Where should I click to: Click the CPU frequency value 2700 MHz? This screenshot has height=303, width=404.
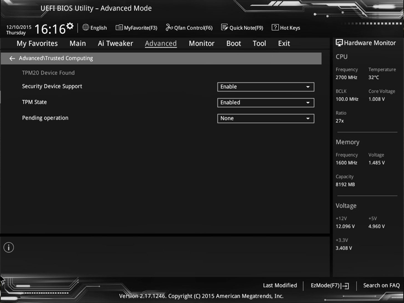(346, 77)
